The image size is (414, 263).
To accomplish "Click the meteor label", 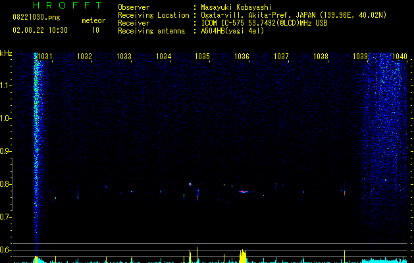I will 93,20.
